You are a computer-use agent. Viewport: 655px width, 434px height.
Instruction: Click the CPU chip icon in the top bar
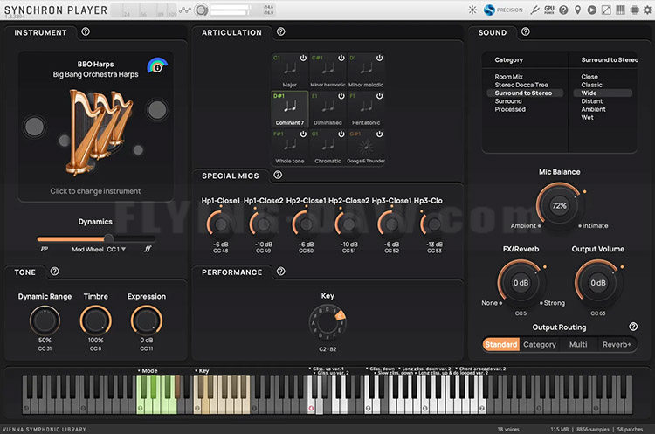point(635,10)
